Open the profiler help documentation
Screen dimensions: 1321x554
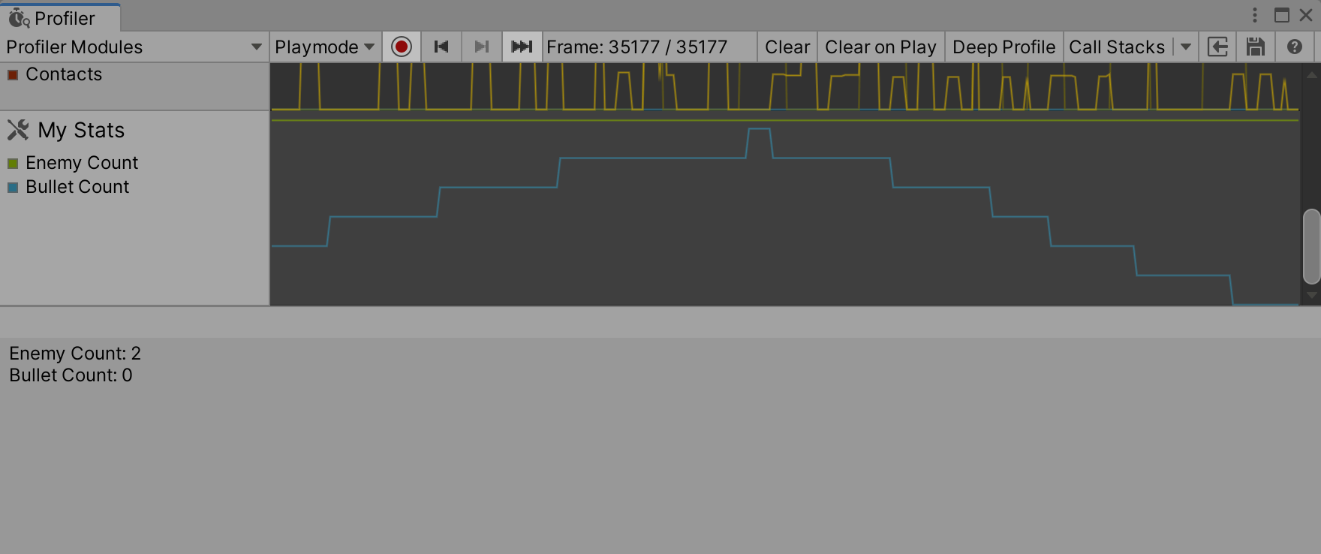1295,46
